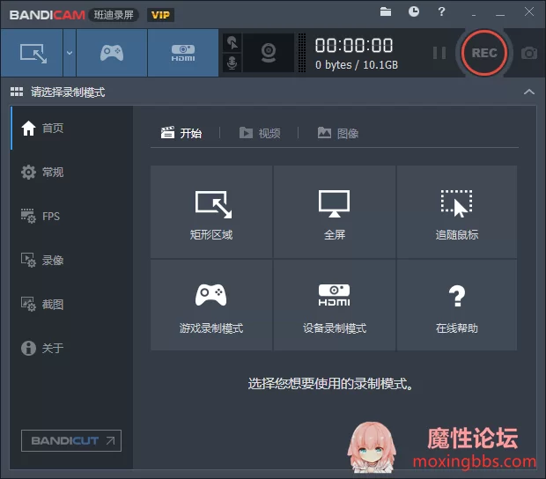
Task: Open the 首页 home section
Action: (x=71, y=128)
